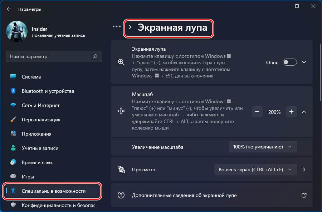Toggle the Экранная лупа switch on
The width and height of the screenshot is (322, 212).
(289, 62)
